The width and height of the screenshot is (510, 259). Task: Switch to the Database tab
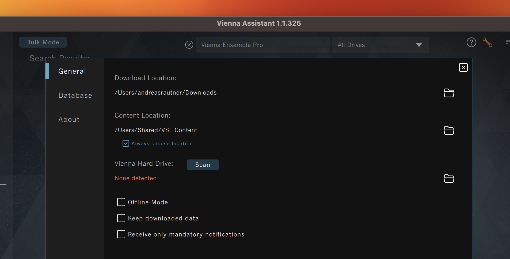tap(75, 96)
